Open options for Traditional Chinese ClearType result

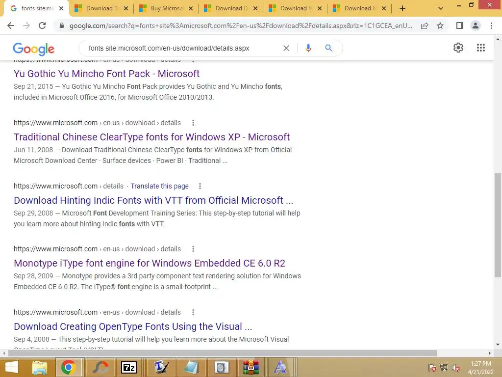pyautogui.click(x=193, y=123)
